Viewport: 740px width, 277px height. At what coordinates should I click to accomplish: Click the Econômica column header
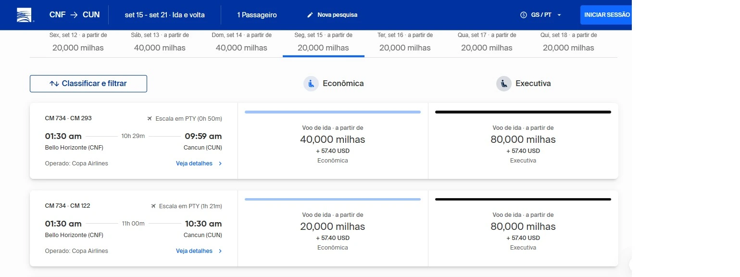click(334, 84)
